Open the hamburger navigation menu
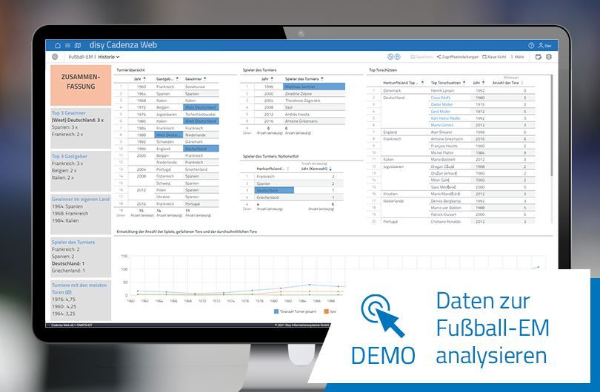 point(67,45)
